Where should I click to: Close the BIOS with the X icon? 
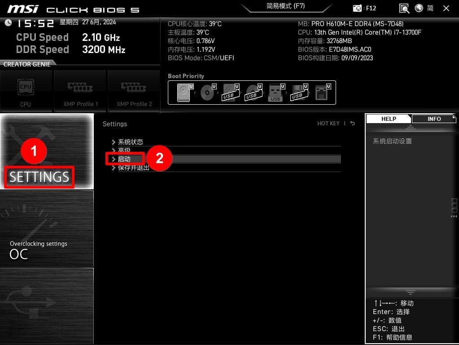click(446, 8)
